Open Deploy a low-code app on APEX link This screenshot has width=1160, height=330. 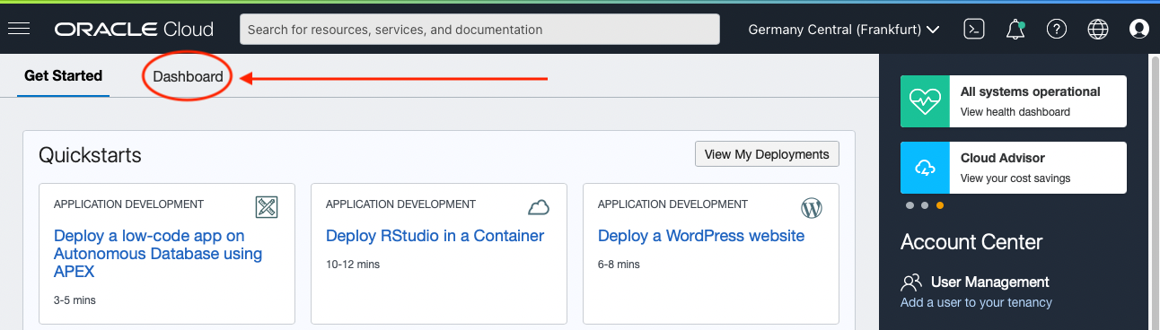click(158, 254)
